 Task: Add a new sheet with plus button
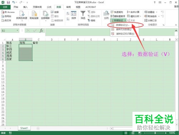38,128
